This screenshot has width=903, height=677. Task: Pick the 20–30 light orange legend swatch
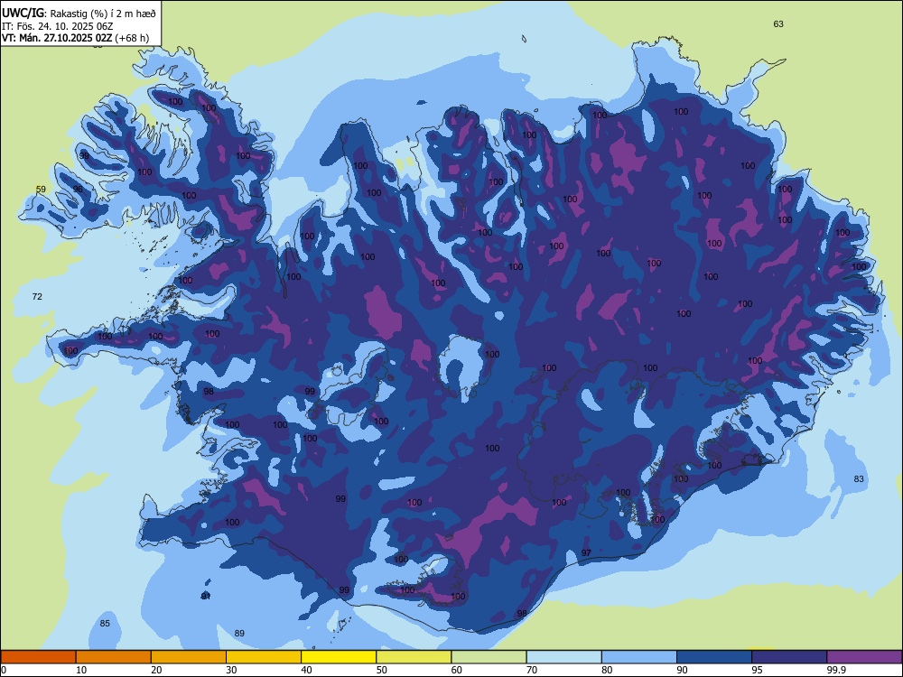[189, 657]
